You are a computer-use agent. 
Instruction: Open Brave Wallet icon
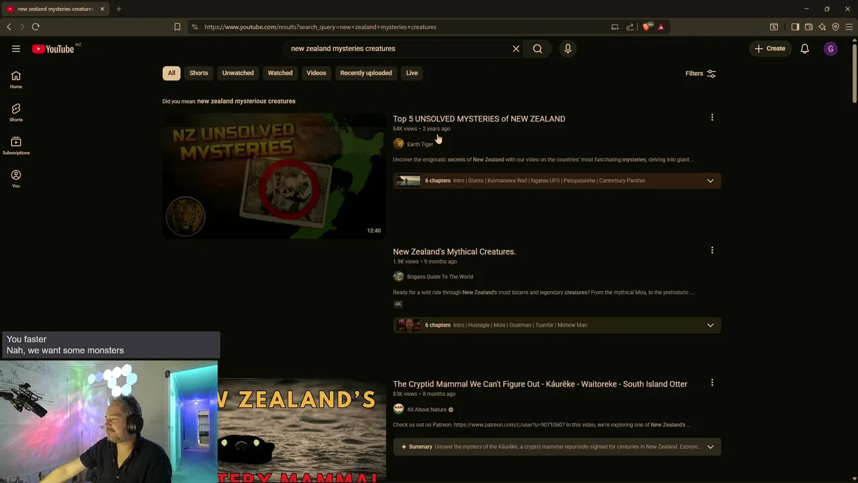[808, 27]
